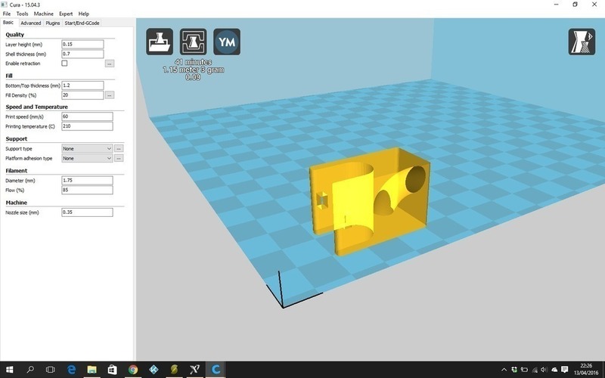Click the Print speed input field
Viewport: 605px width, 378px height.
(87, 116)
